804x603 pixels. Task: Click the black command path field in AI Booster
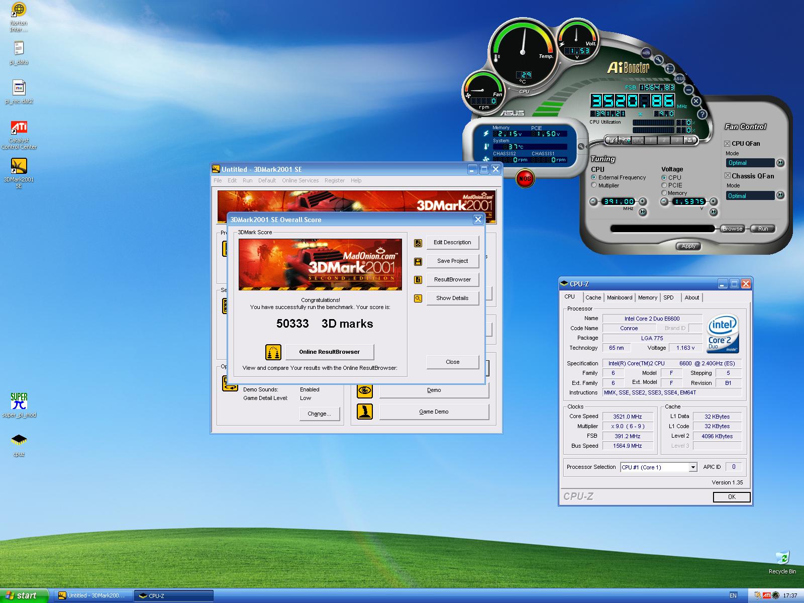pyautogui.click(x=662, y=229)
